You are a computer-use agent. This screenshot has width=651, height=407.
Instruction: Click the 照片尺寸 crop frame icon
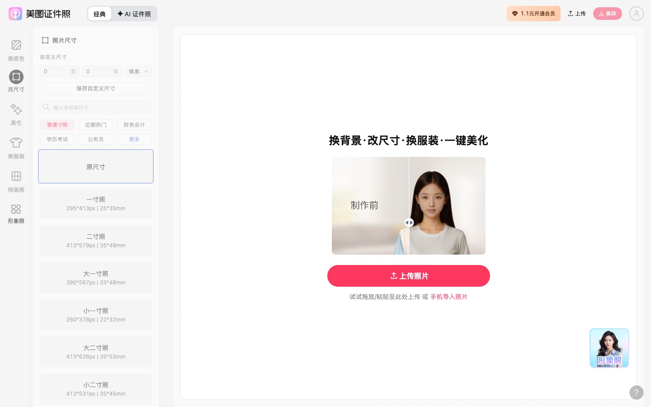pos(45,40)
